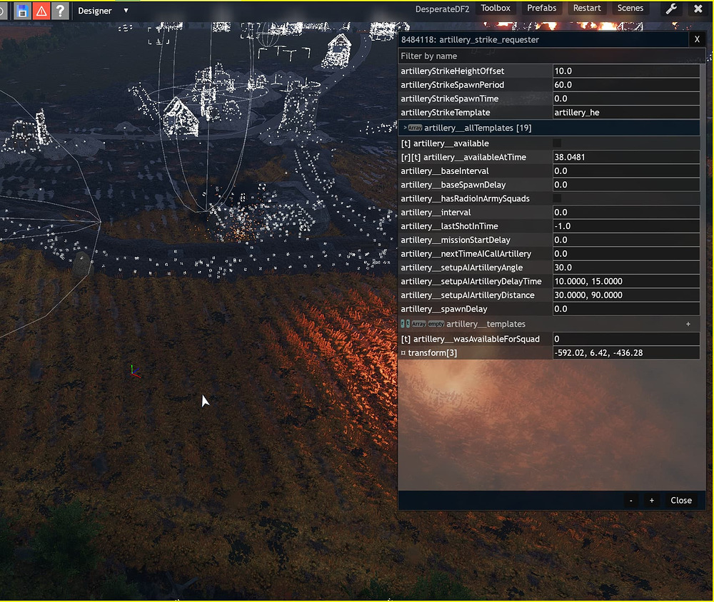The height and width of the screenshot is (602, 714).
Task: Open settings via the wrench icon
Action: pos(672,9)
